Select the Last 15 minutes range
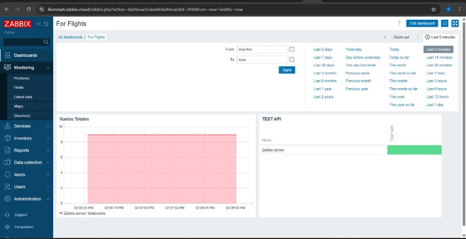466x239 pixels. (439, 57)
